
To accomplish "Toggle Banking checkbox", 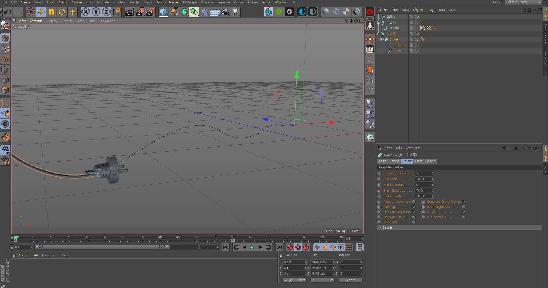I will (414, 207).
